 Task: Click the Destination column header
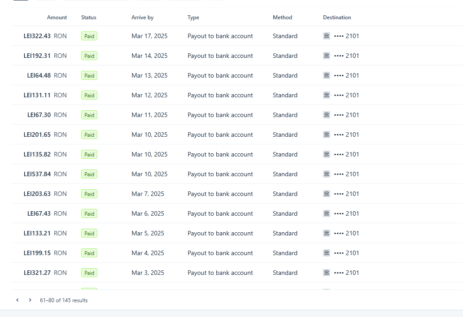pos(337,17)
